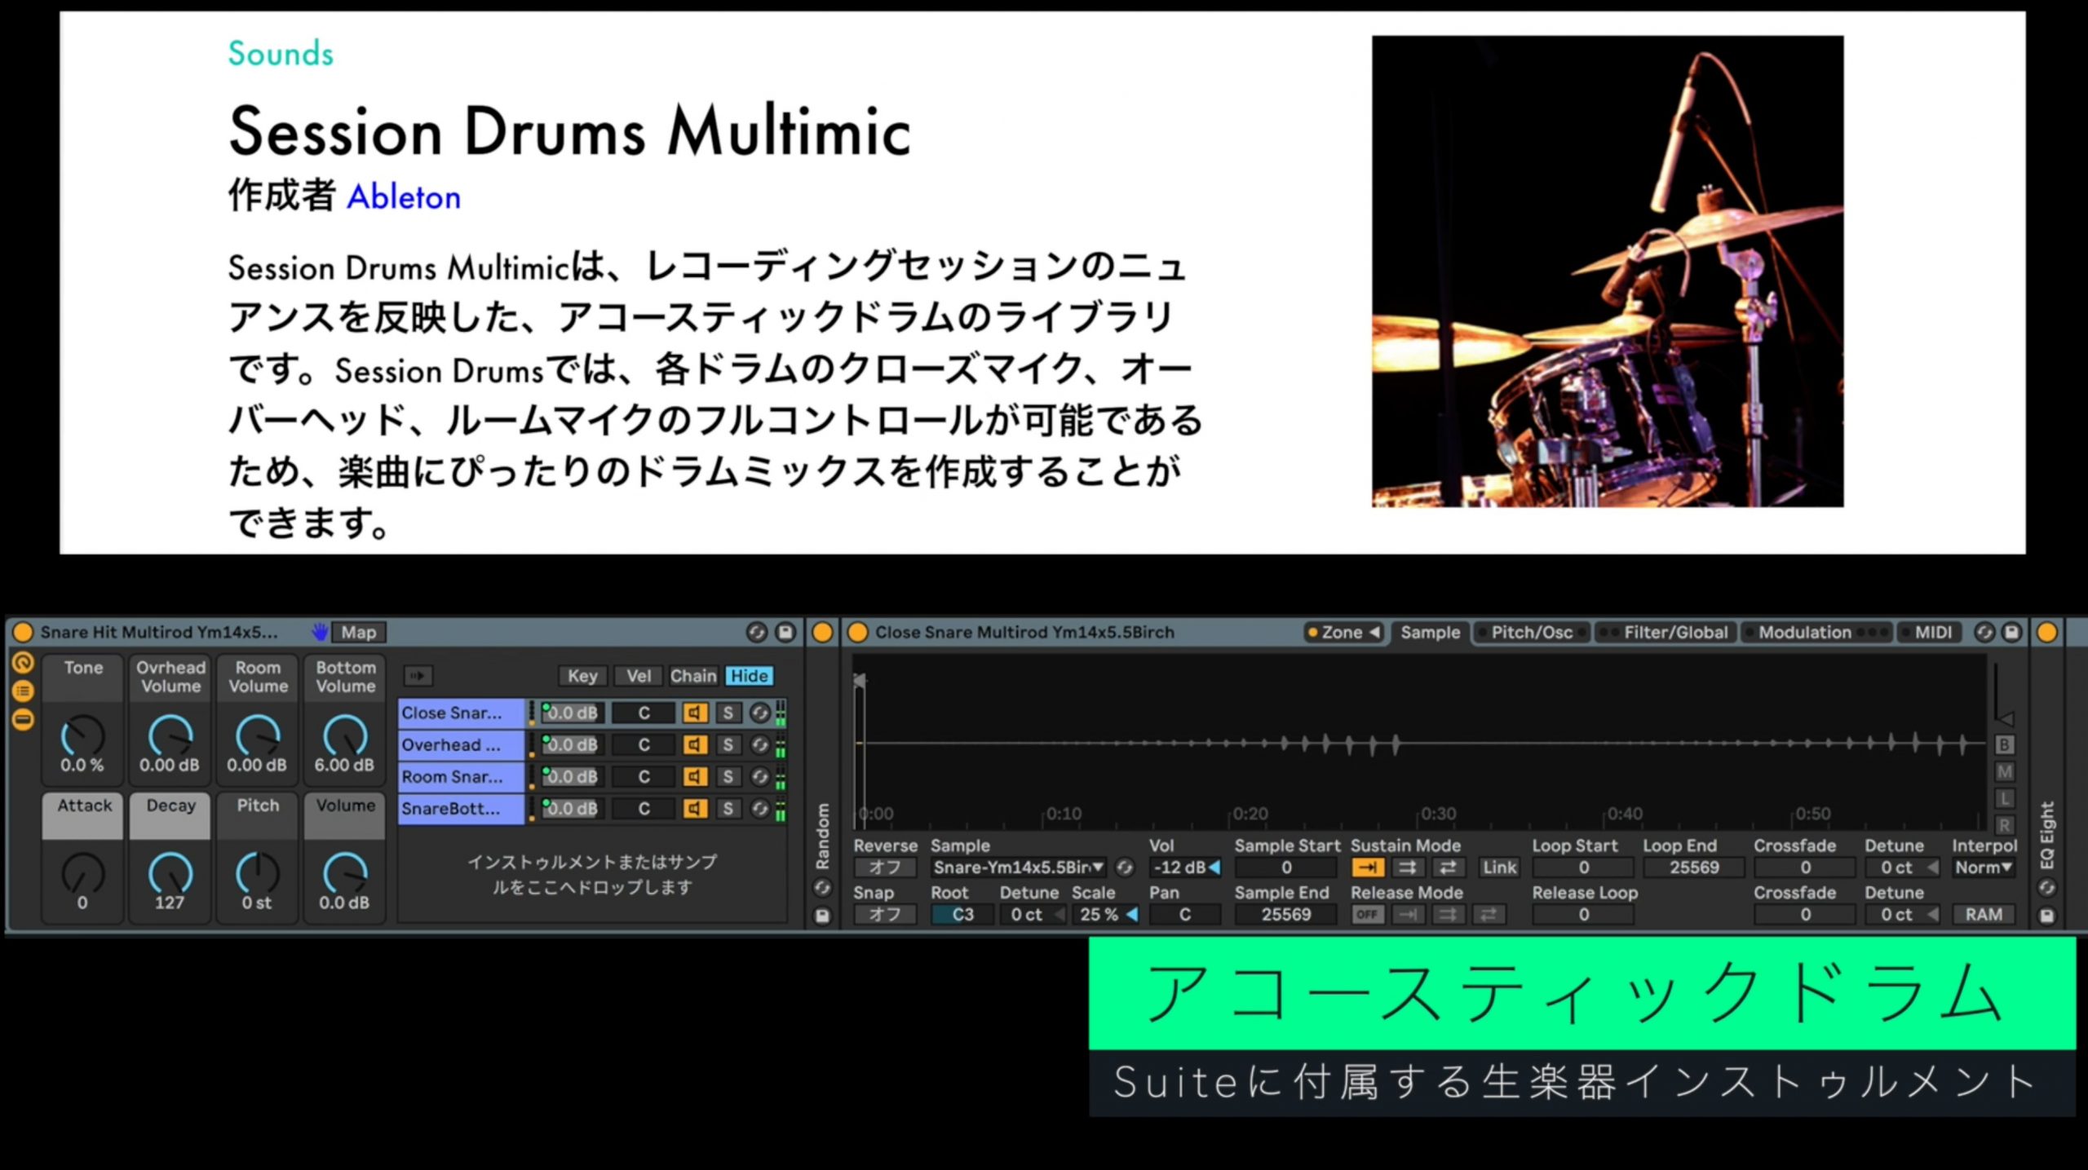Select the loop Sustain Mode icon
The height and width of the screenshot is (1170, 2088).
coord(1409,868)
